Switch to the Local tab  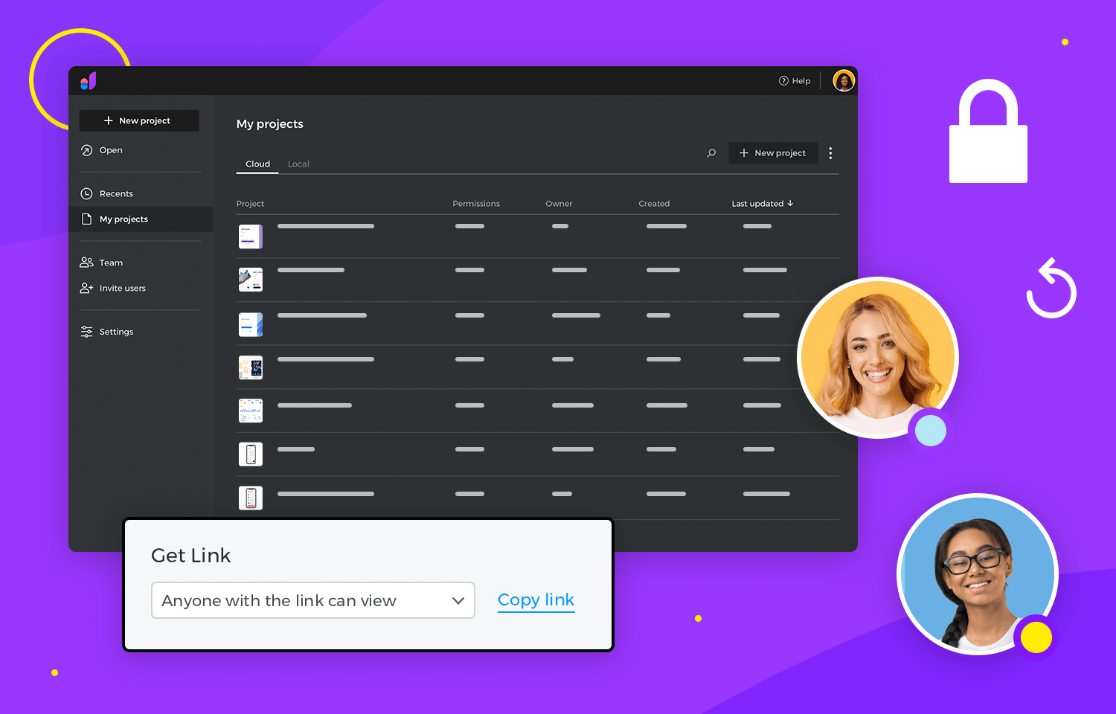coord(298,164)
